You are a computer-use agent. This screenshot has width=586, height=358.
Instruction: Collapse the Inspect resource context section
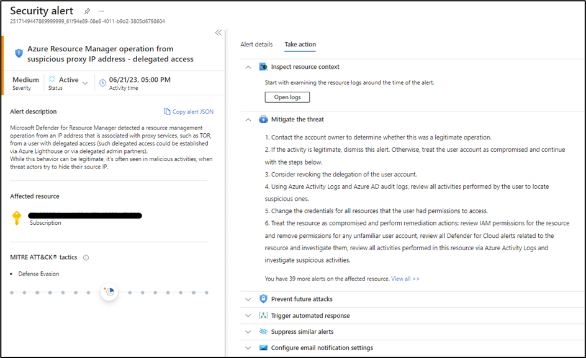(248, 67)
